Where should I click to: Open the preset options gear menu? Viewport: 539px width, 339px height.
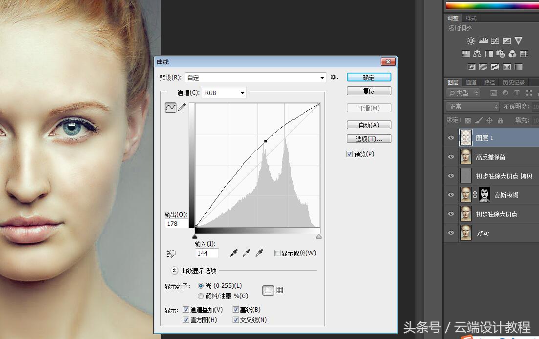coord(334,78)
